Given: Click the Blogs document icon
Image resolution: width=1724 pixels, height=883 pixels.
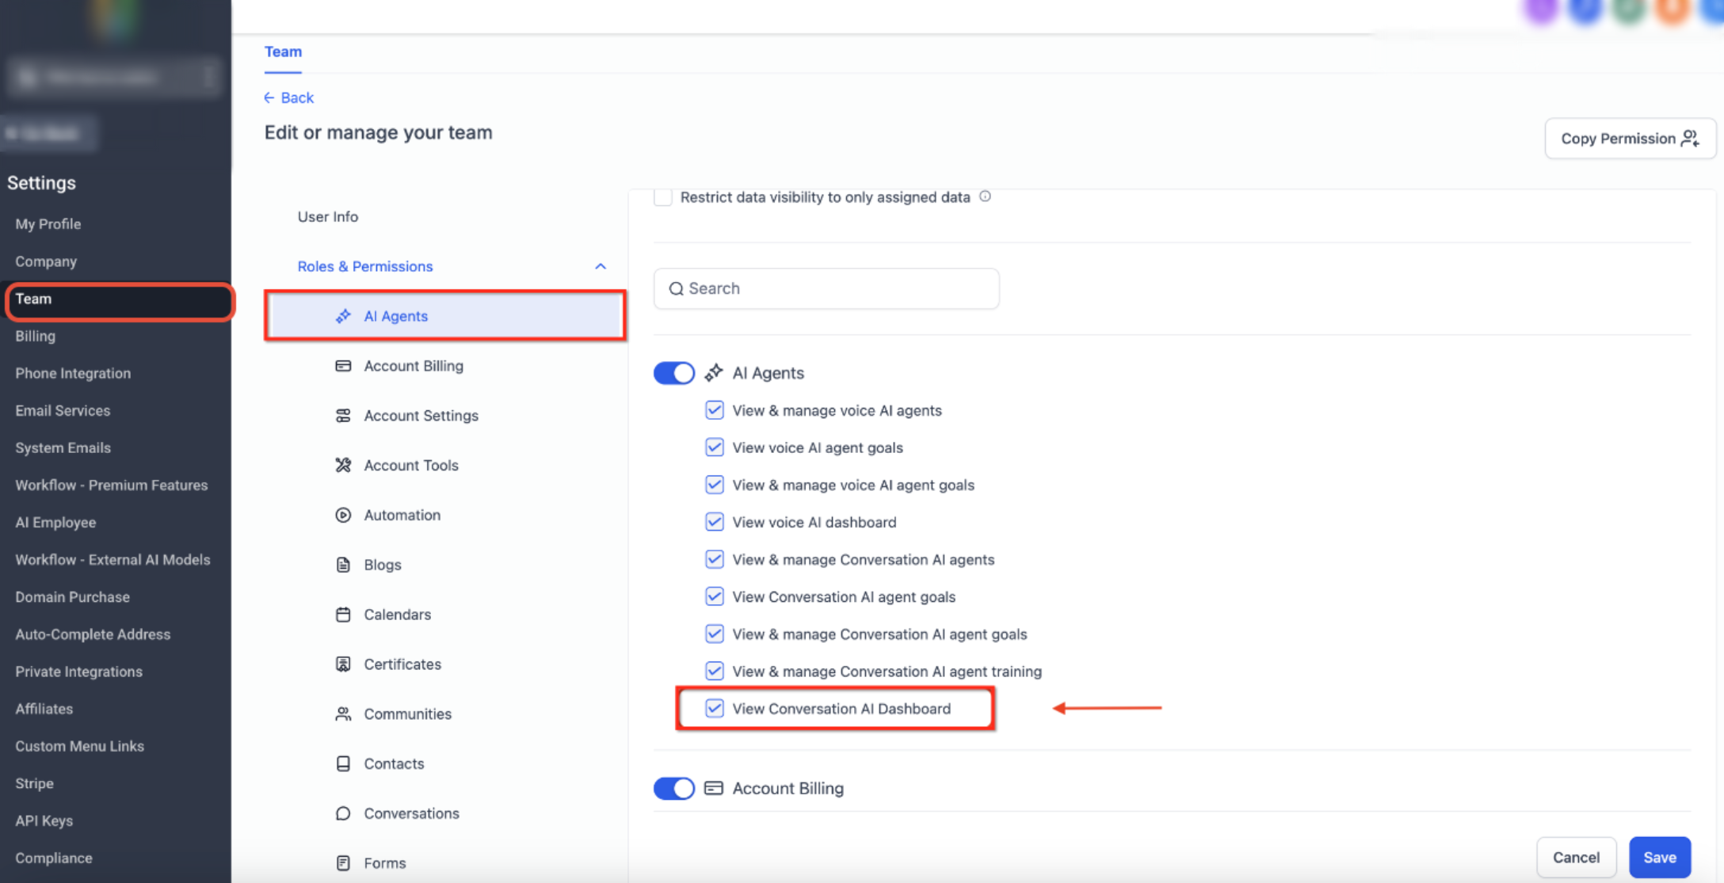Looking at the screenshot, I should 343,565.
